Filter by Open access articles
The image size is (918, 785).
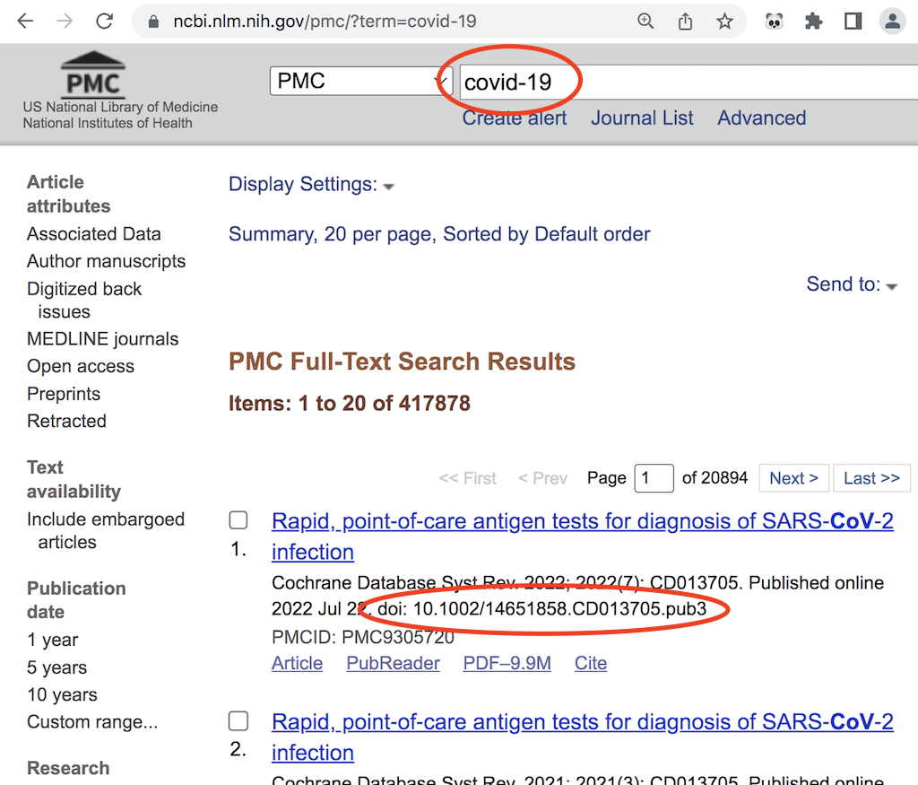coord(81,366)
